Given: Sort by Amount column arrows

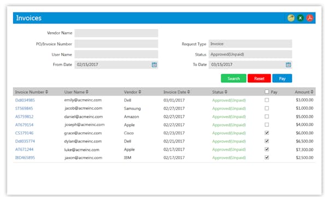Looking at the screenshot, I should [x=312, y=92].
